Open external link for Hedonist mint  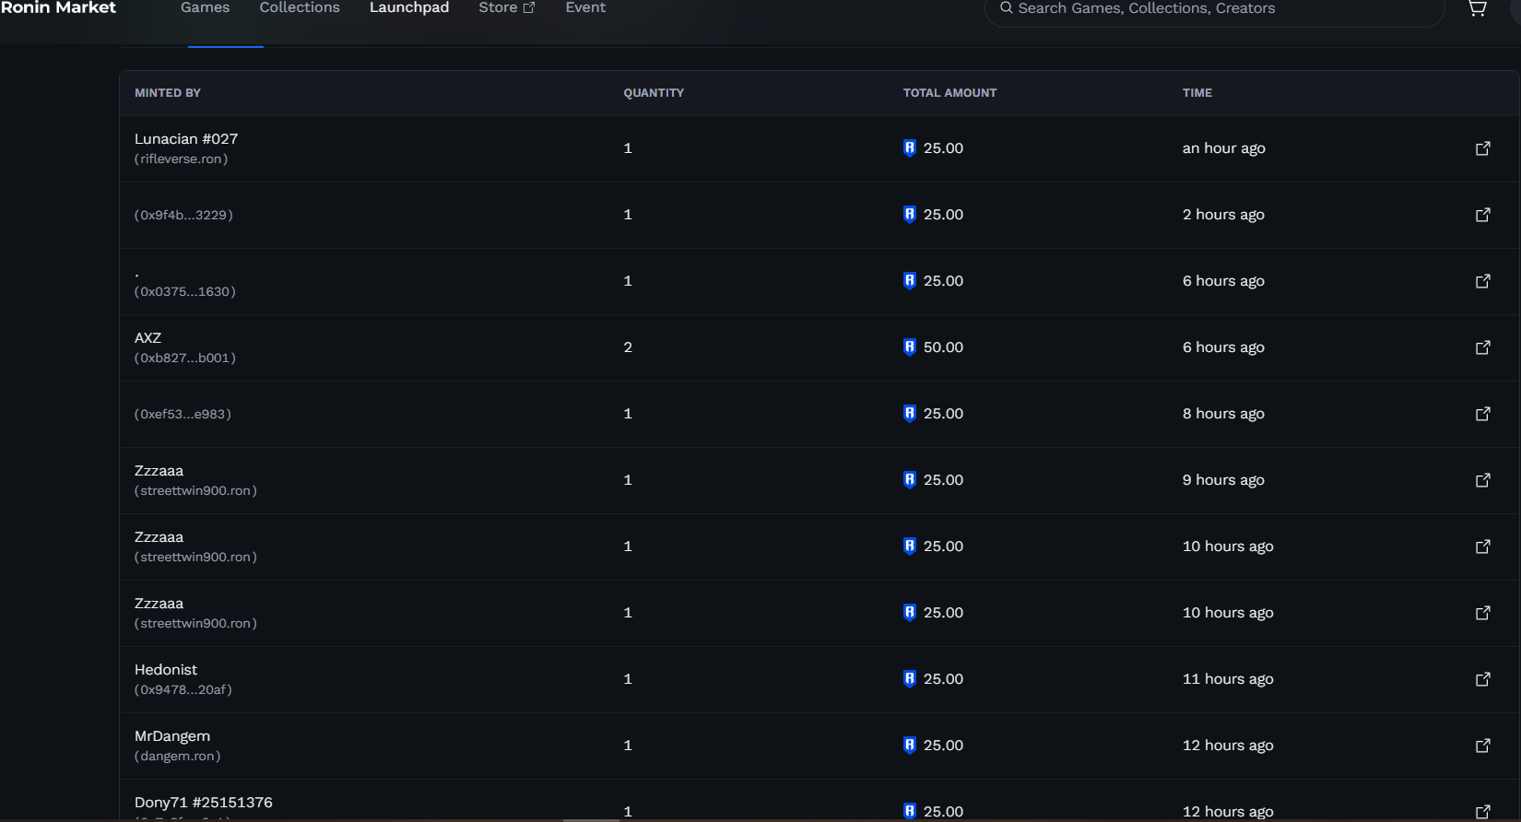point(1482,679)
